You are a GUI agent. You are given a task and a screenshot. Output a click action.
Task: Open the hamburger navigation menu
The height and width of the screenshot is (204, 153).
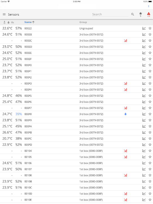point(4,15)
